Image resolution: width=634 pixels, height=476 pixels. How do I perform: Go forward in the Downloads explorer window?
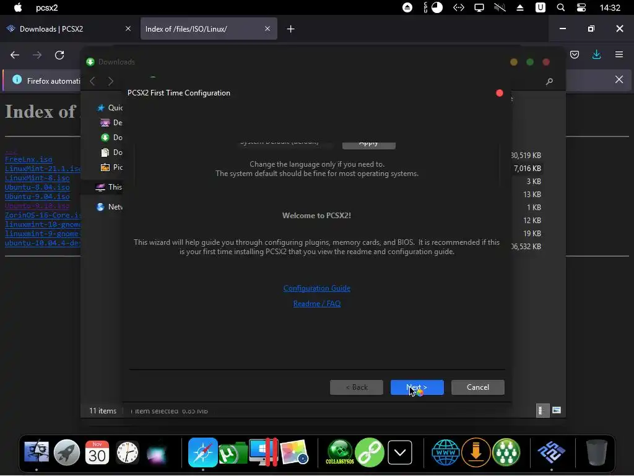point(110,81)
